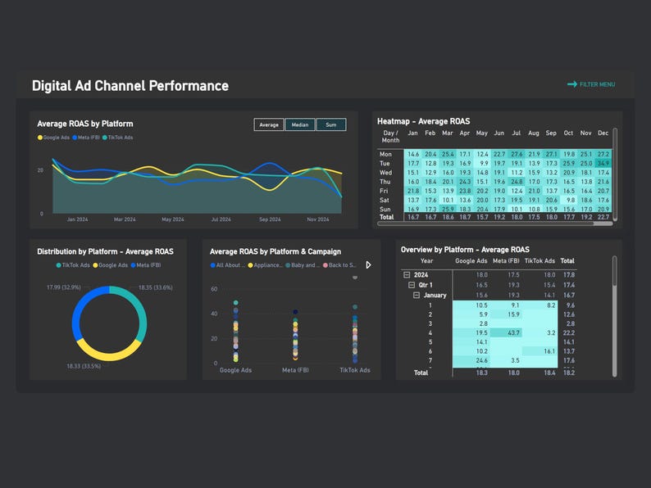Image resolution: width=651 pixels, height=488 pixels.
Task: Click Meta (FB) column header in overview
Action: (506, 261)
